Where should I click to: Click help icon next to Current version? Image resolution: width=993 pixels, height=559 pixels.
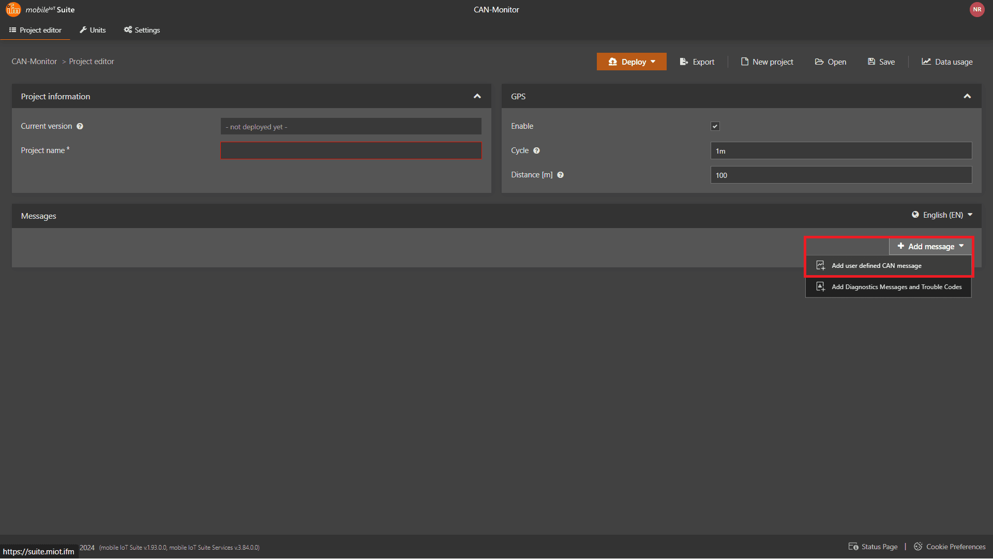[x=80, y=126]
